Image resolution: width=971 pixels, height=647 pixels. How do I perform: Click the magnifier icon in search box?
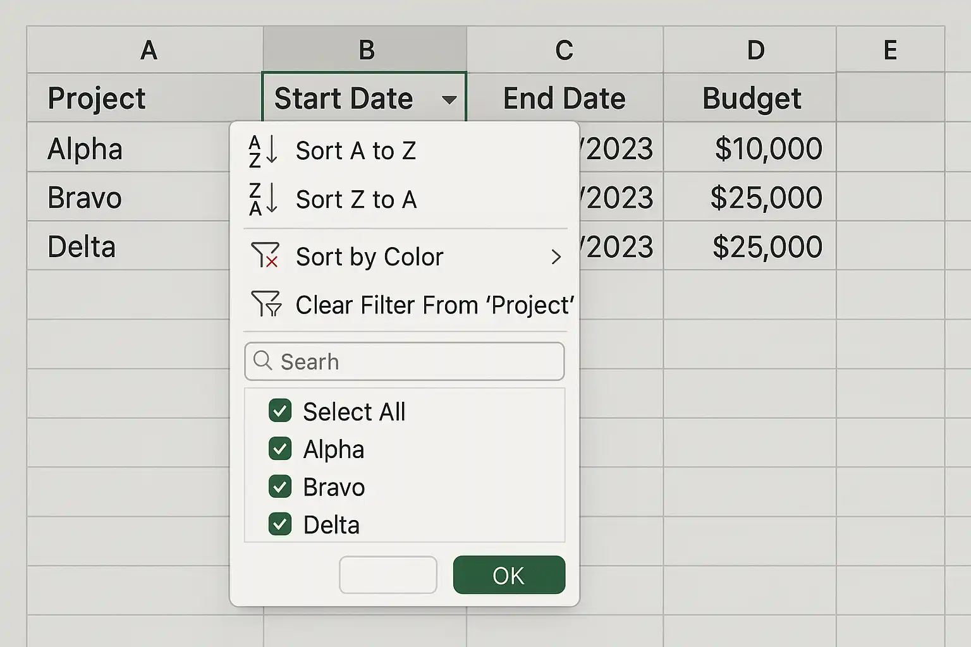tap(262, 361)
